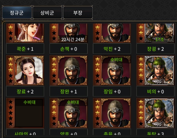Click the 장굉 +2 name label

155,49
